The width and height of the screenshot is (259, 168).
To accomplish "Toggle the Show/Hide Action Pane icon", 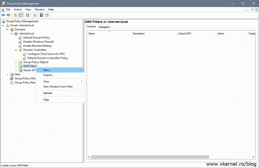I will tap(47, 15).
